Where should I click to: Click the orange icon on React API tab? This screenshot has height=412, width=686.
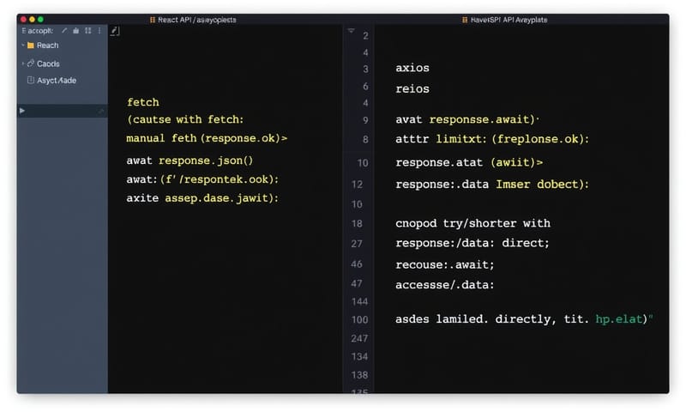pos(153,20)
